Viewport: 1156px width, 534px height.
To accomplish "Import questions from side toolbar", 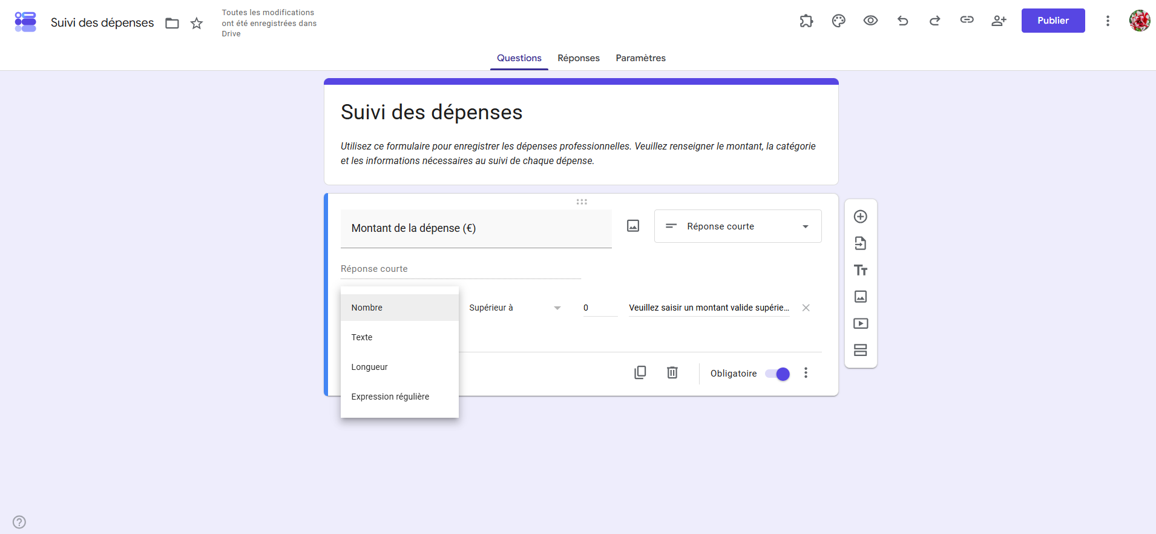I will tap(861, 243).
